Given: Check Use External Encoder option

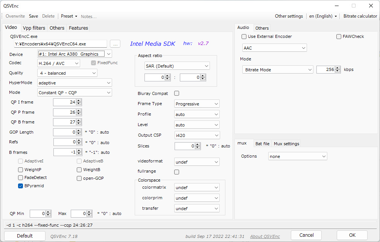Looking at the screenshot, I should [x=244, y=36].
